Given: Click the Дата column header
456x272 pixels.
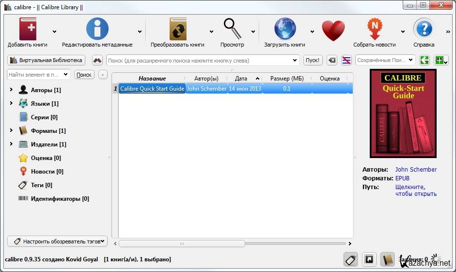Looking at the screenshot, I should (x=241, y=79).
